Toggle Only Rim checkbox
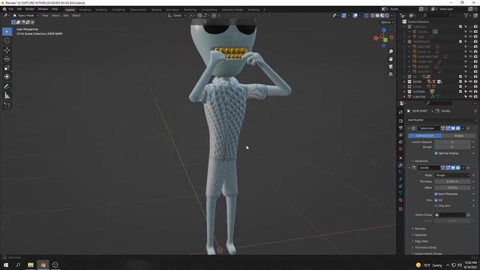The image size is (480, 270). [x=436, y=206]
